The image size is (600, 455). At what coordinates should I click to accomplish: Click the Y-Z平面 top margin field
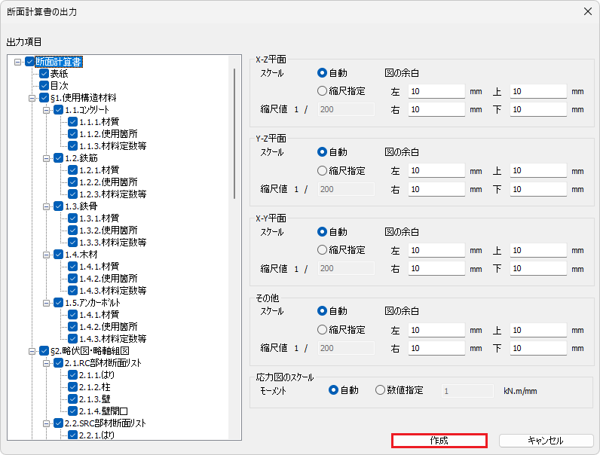point(538,170)
